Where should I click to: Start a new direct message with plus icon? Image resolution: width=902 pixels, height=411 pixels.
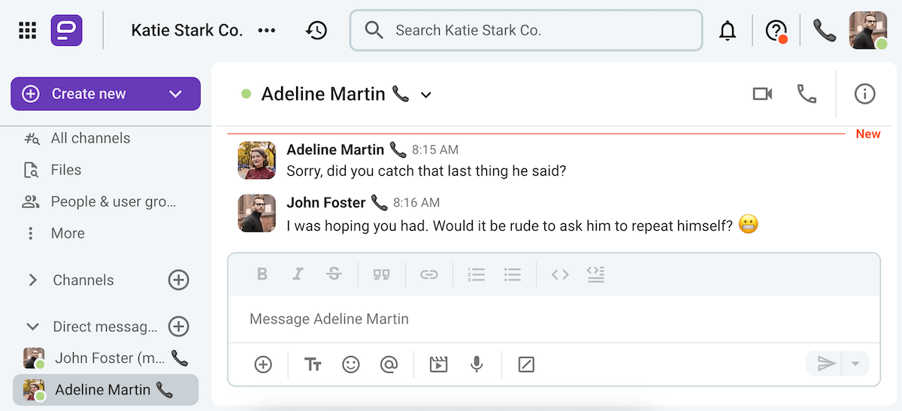(178, 327)
